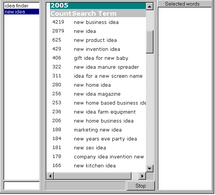Select 'new years eve party idea' row
215x195 pixels.
pyautogui.click(x=105, y=139)
